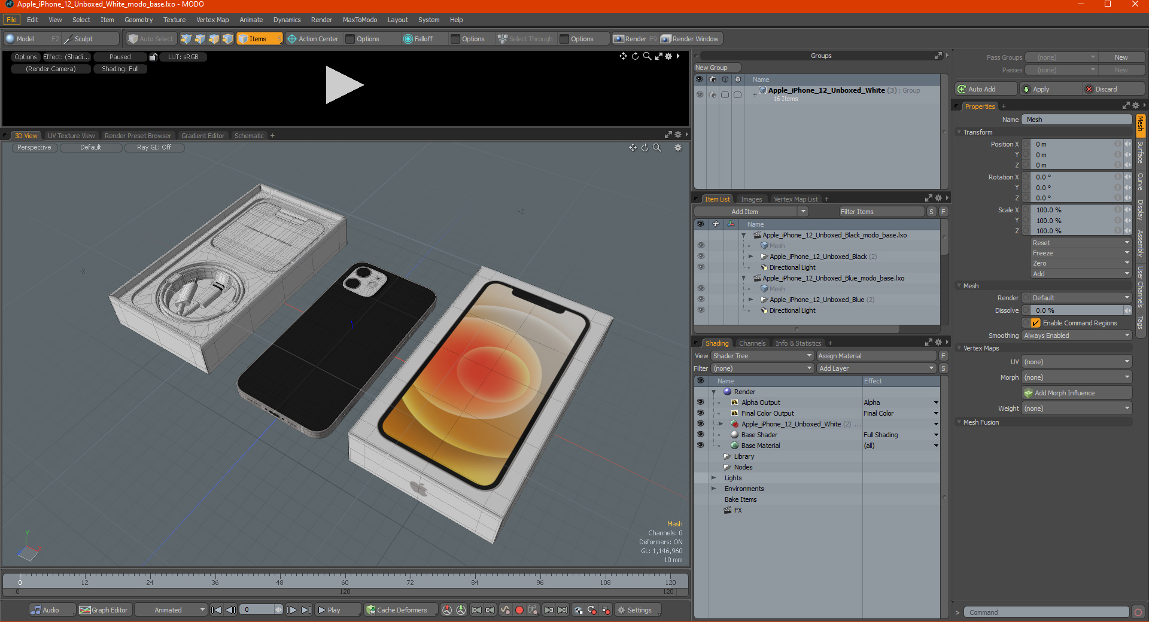Collapse Render node in Shader Tree
This screenshot has width=1149, height=622.
pos(713,392)
